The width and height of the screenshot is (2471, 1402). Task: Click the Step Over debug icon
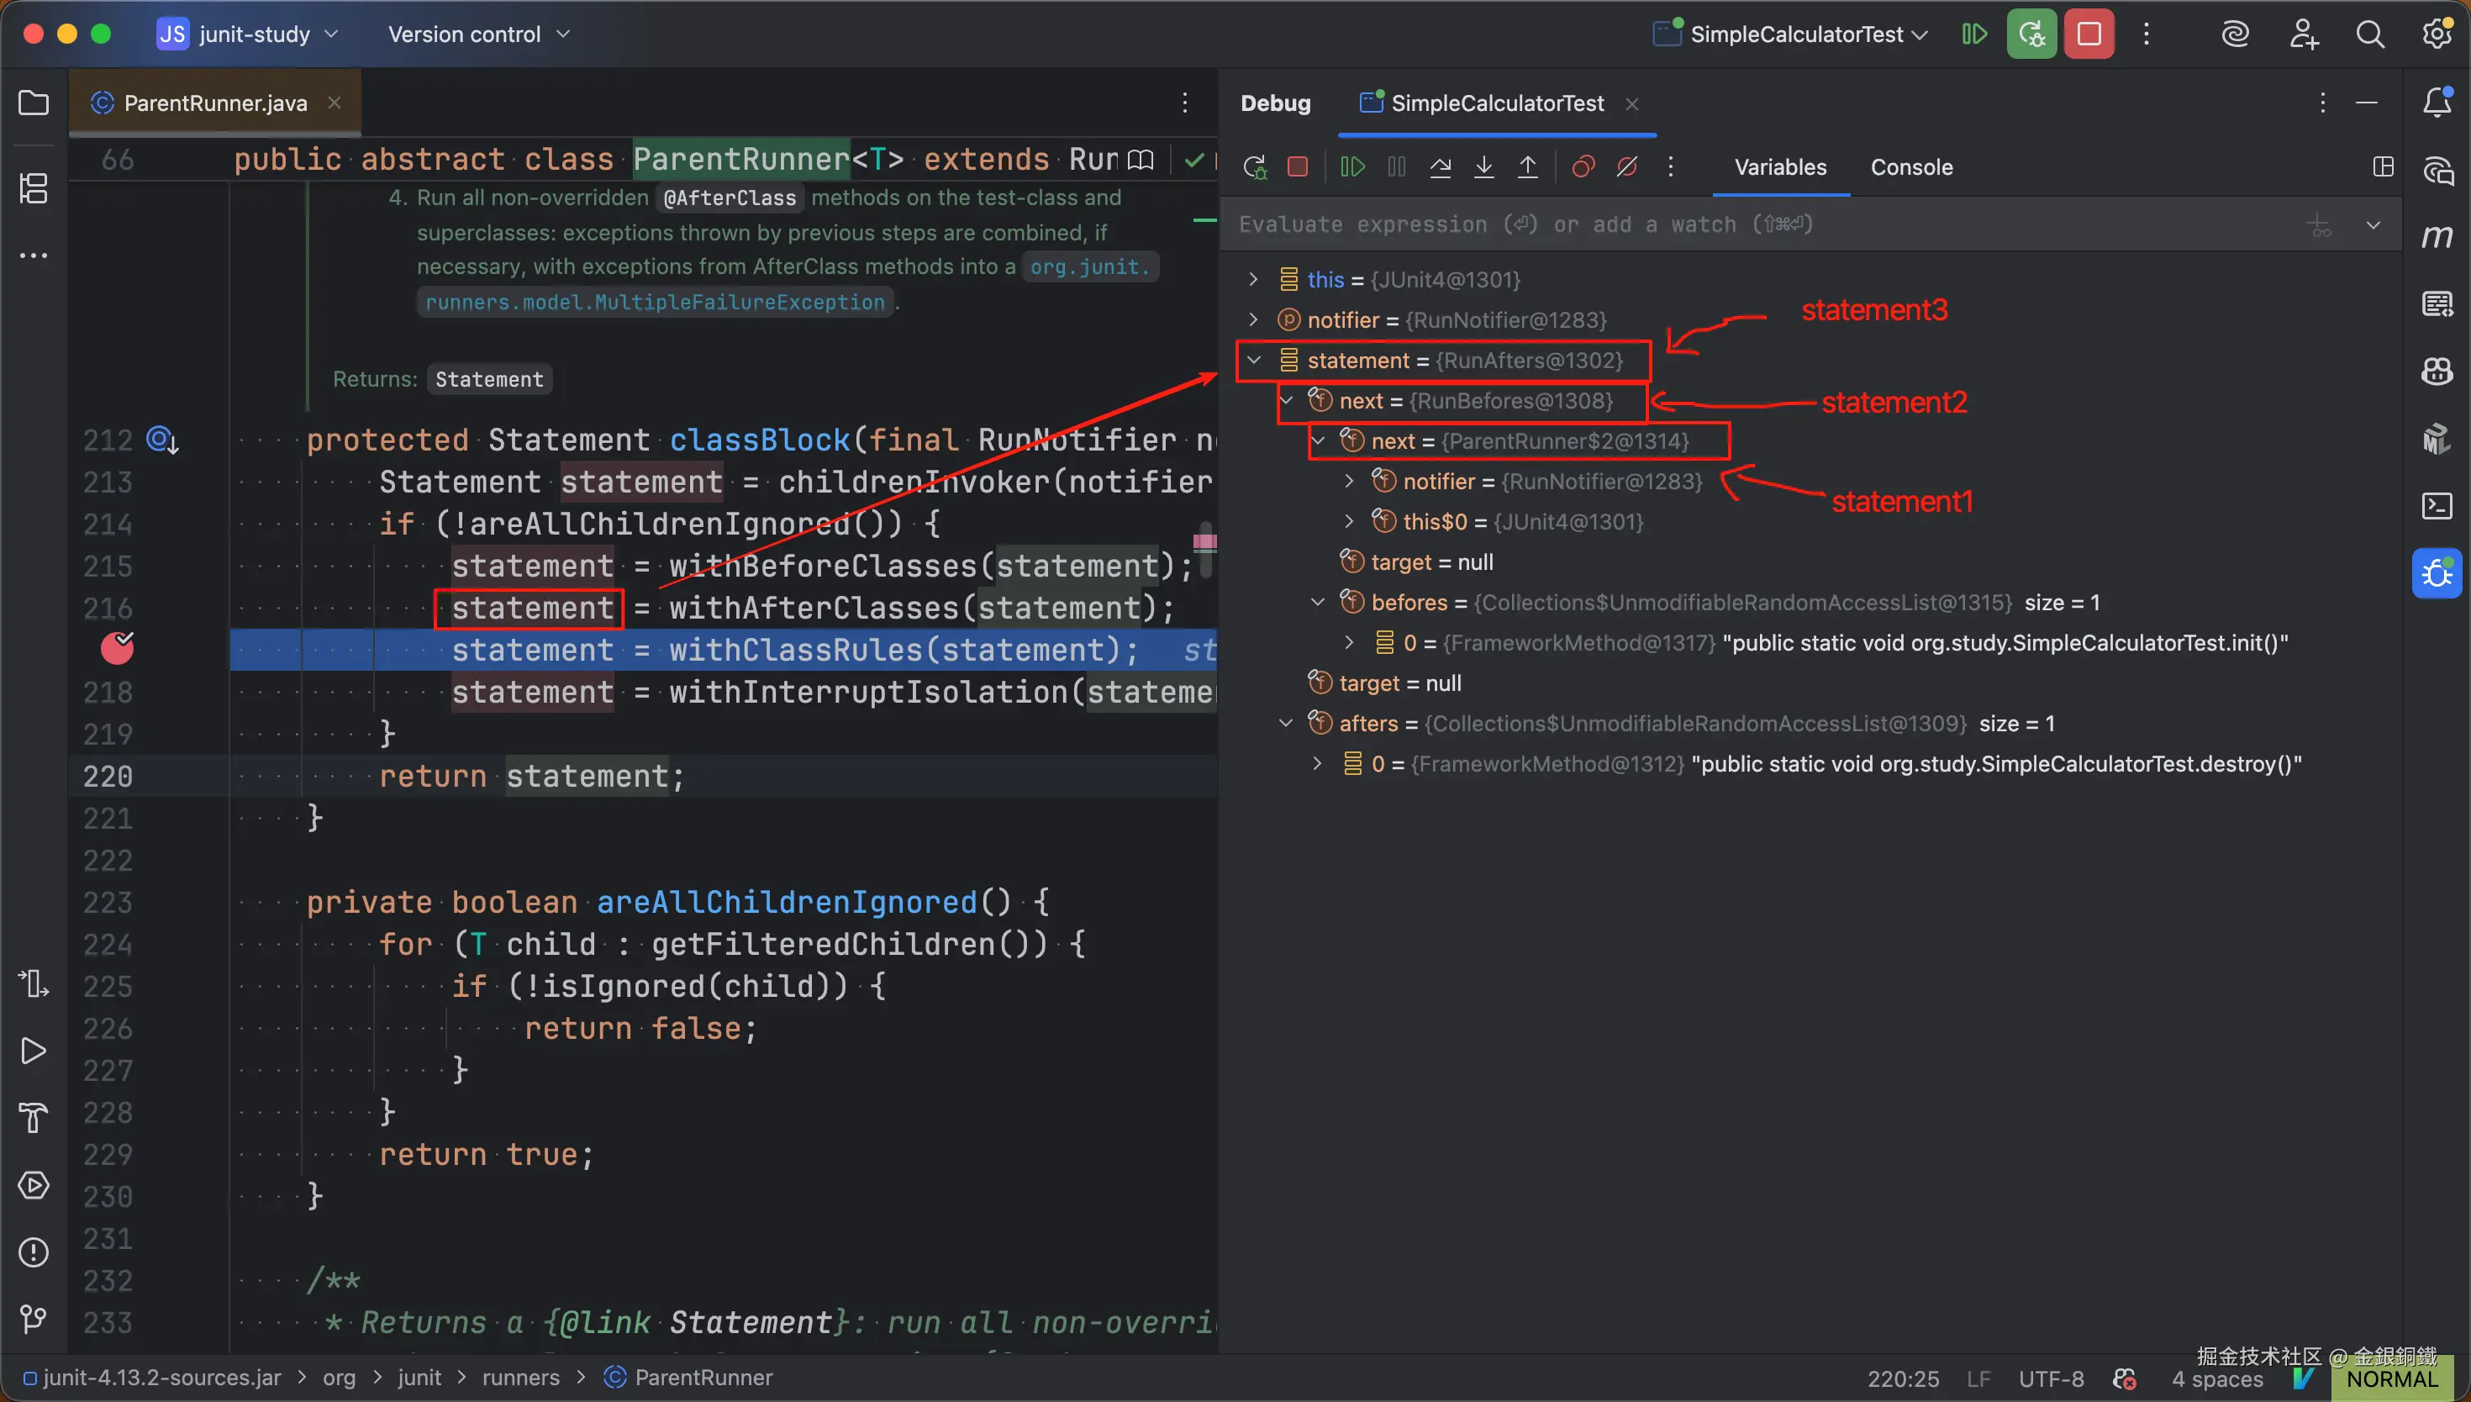[1440, 167]
